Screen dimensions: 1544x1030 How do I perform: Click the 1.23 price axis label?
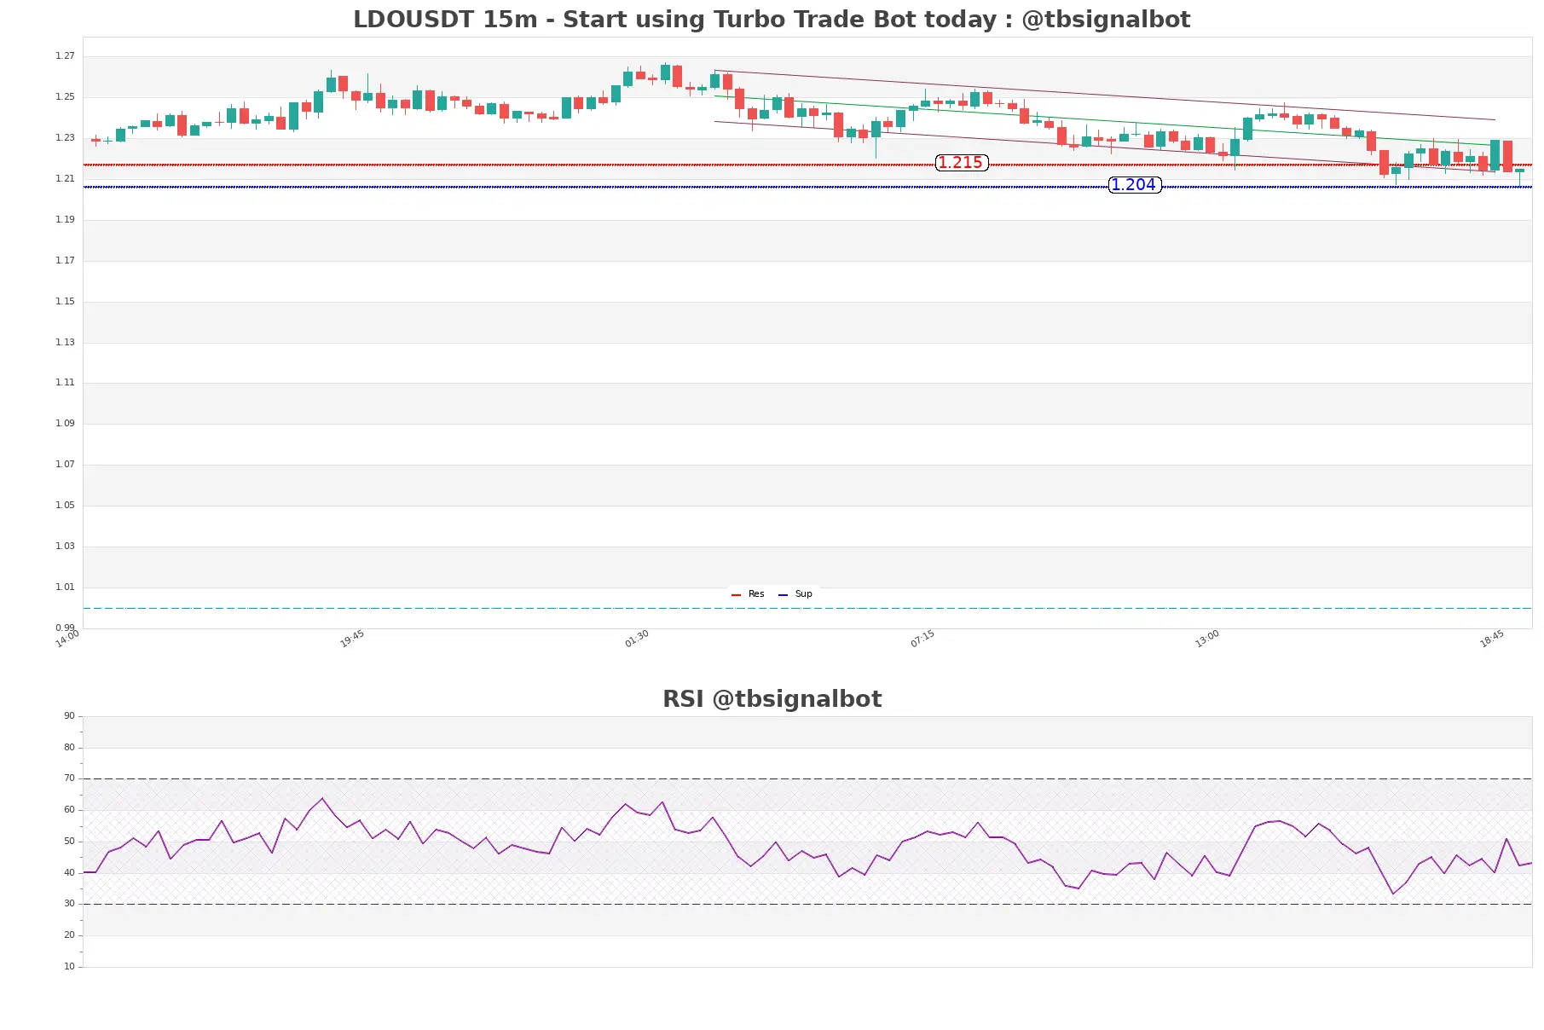tap(65, 138)
